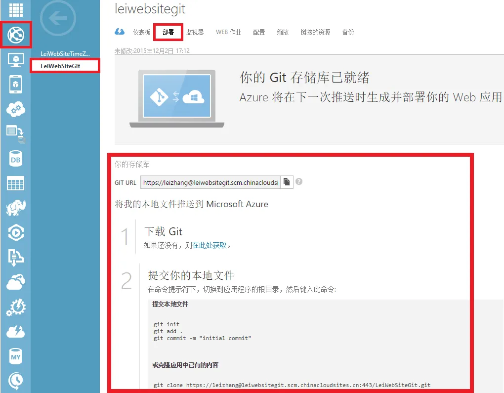Click the 或克隆应用中已有的内容 label

[185, 365]
